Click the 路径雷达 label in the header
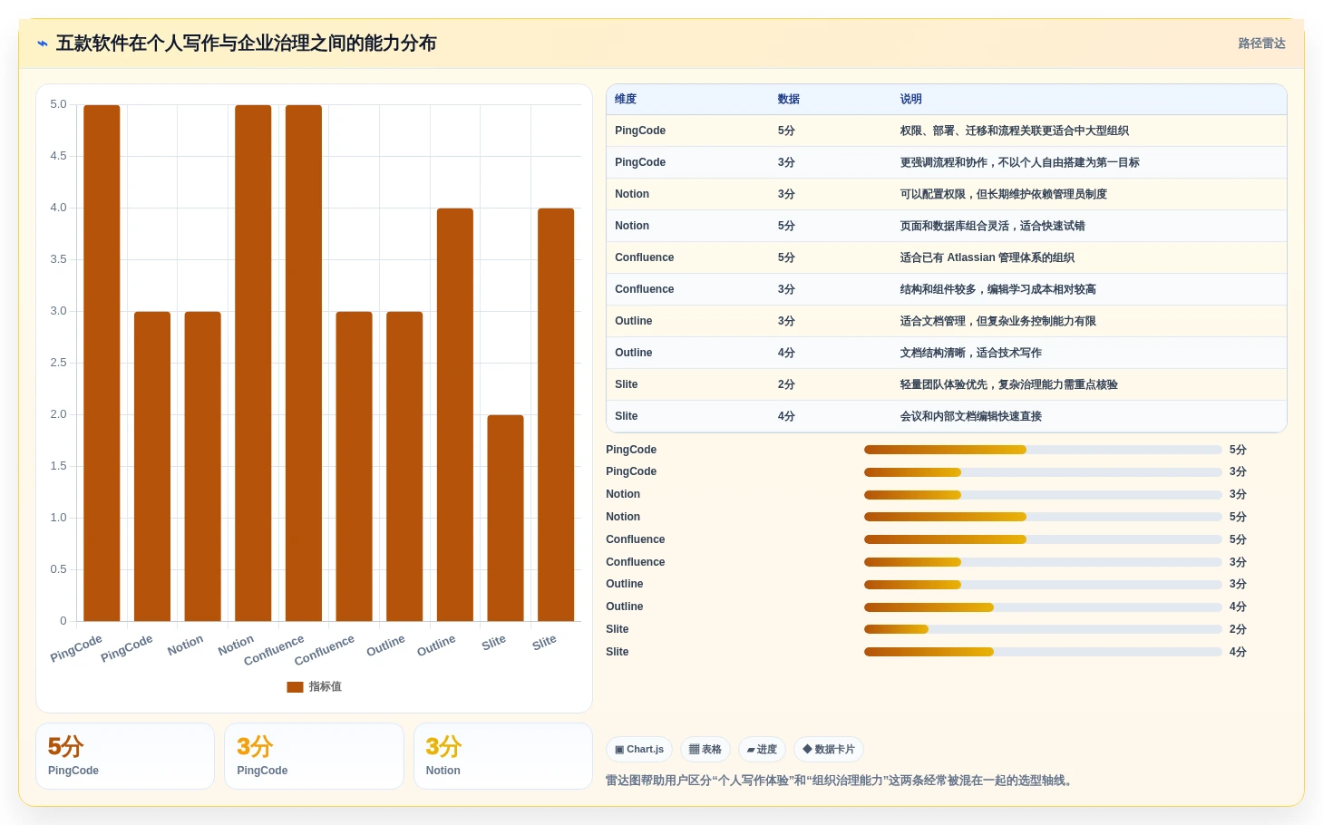Viewport: 1323px width, 825px height. pyautogui.click(x=1261, y=44)
